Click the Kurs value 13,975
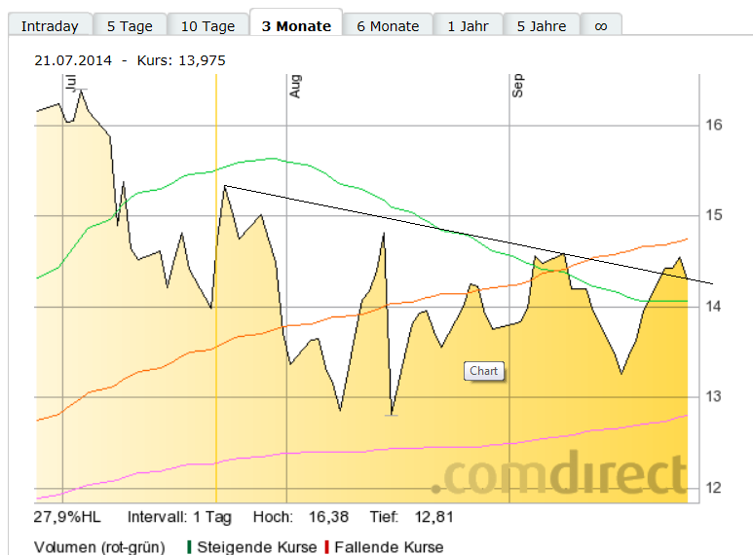The height and width of the screenshot is (555, 753). [202, 60]
